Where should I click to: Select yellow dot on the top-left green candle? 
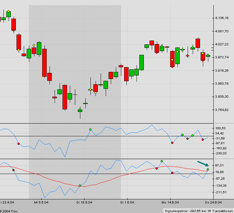click(x=8, y=12)
